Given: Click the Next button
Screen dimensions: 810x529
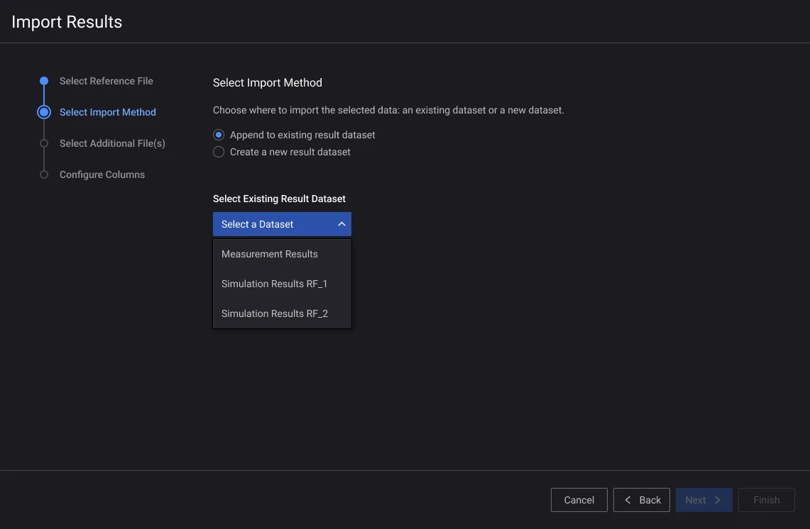Looking at the screenshot, I should (704, 500).
